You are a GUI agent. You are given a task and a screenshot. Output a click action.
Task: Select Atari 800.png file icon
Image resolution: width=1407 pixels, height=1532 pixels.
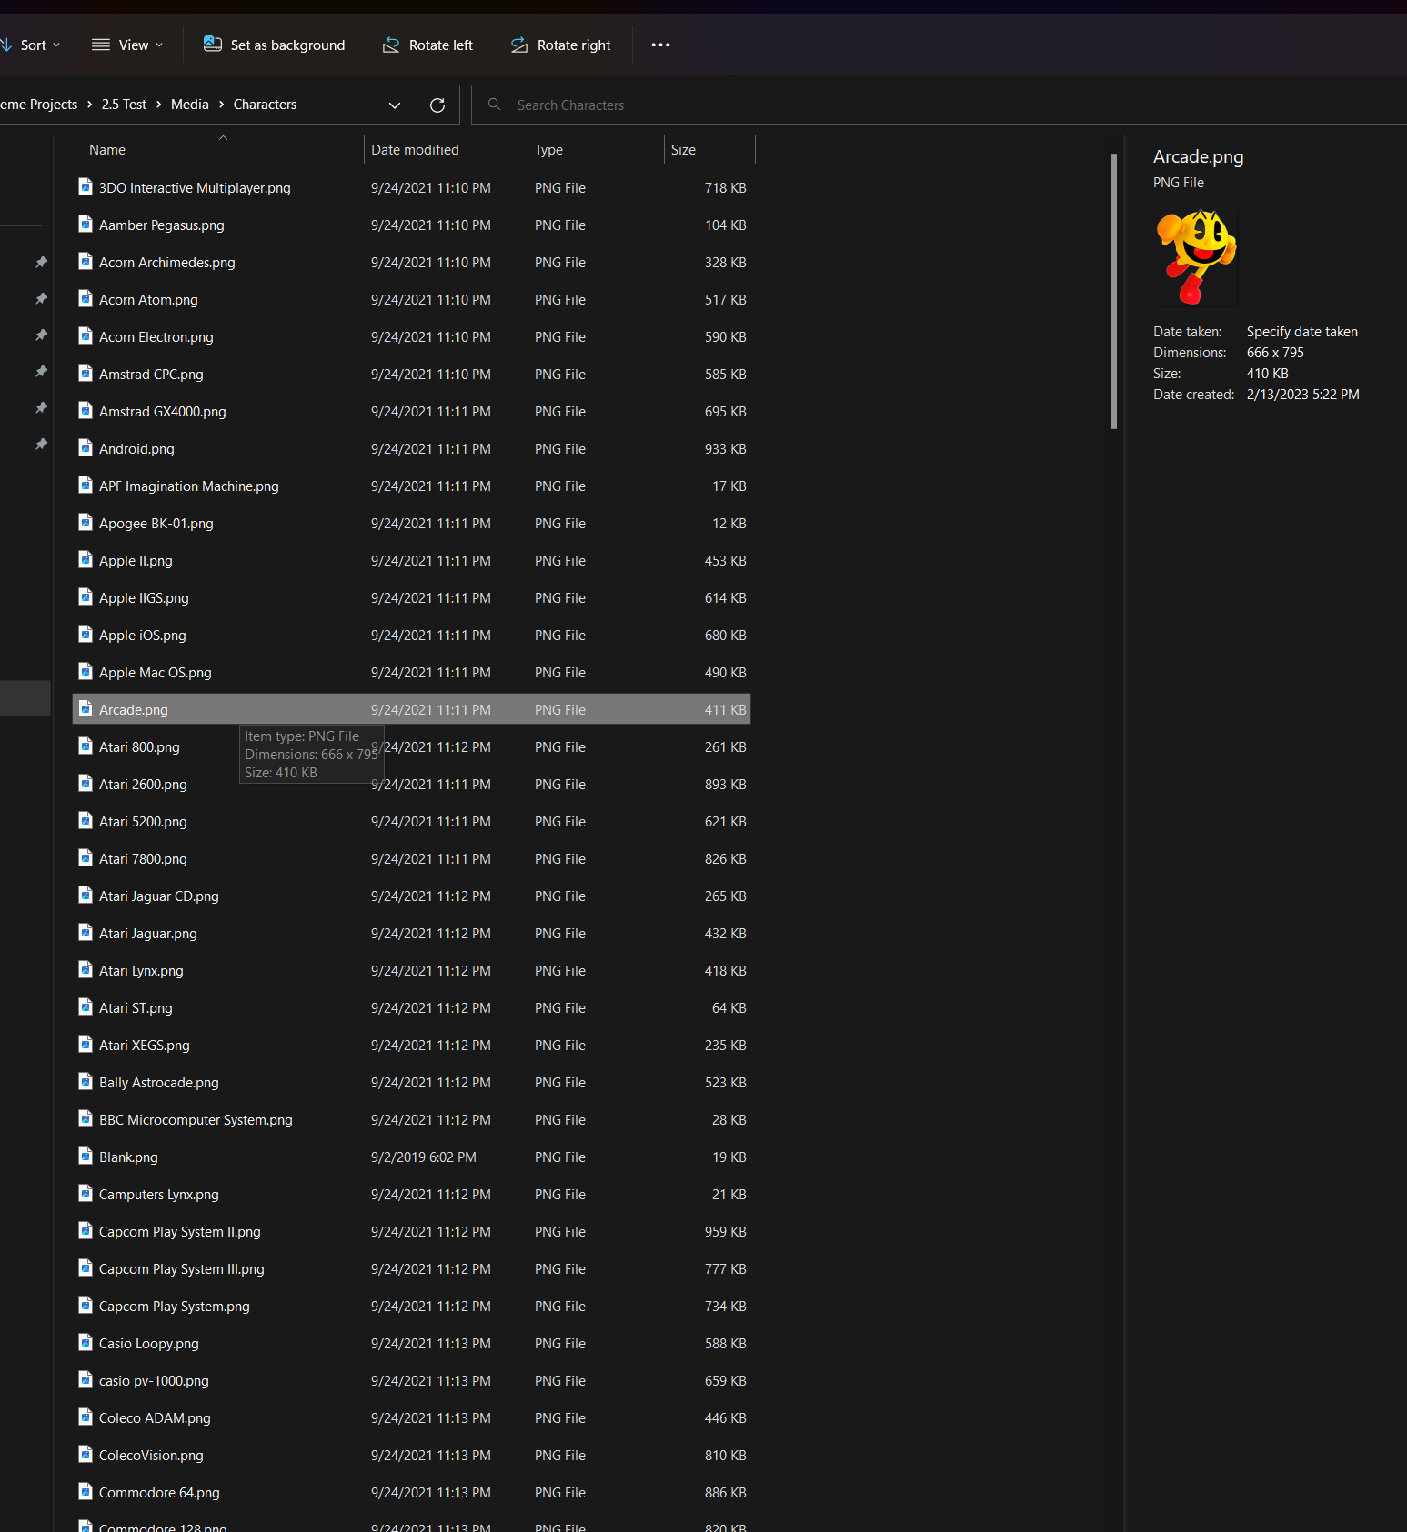[85, 746]
